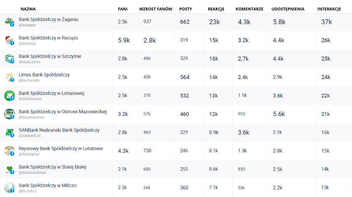Sort by UDOSTĘPNIENIA column header
This screenshot has height=197, width=352.
tap(288, 9)
